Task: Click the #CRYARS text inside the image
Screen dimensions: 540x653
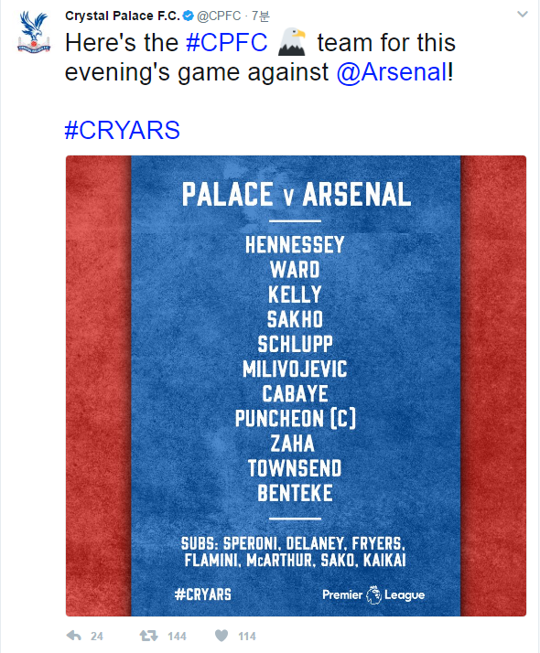Action: point(203,594)
